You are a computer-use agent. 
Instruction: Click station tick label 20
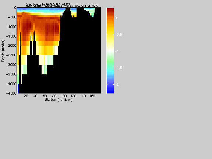[26, 96]
